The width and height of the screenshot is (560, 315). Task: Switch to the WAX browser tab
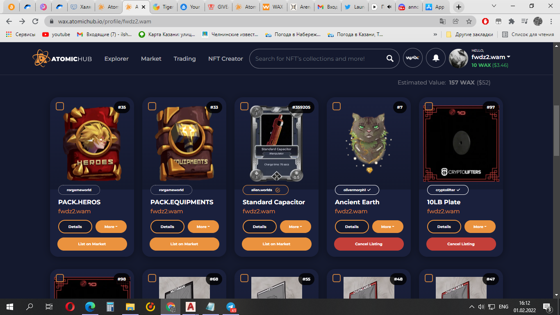[x=273, y=7]
